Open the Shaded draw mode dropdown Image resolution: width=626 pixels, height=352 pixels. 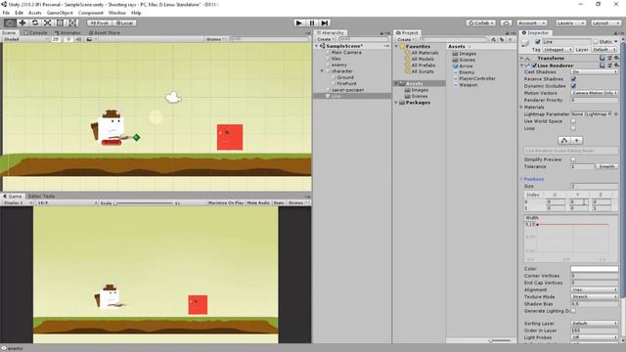(x=25, y=39)
